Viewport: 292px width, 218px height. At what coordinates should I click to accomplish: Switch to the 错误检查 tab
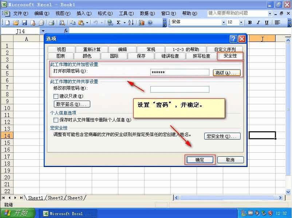click(x=170, y=56)
